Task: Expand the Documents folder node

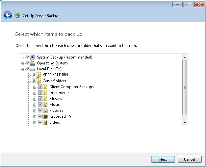Action: pos(35,93)
